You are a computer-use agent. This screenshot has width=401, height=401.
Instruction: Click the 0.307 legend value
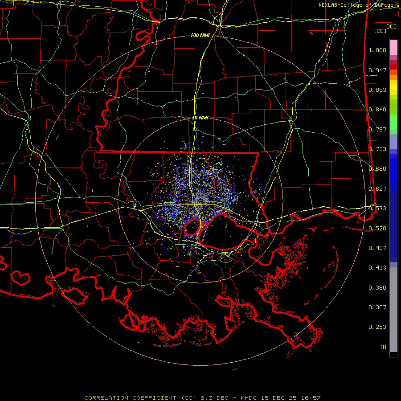coord(377,307)
